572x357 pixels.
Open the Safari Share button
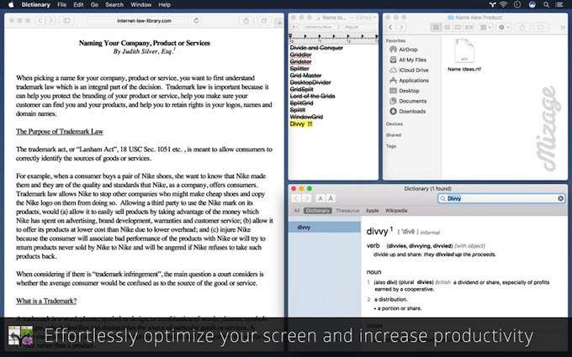[x=246, y=21]
